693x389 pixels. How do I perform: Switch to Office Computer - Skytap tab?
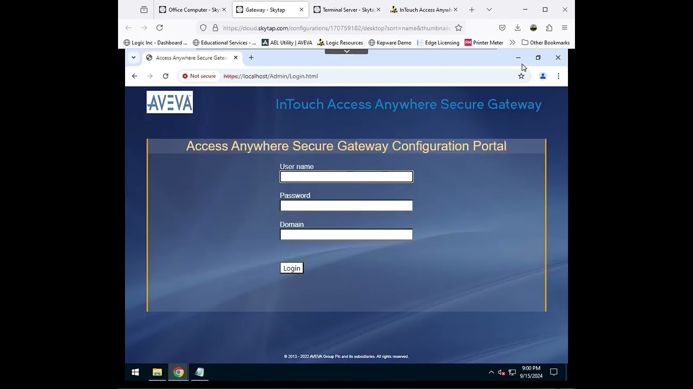click(193, 10)
